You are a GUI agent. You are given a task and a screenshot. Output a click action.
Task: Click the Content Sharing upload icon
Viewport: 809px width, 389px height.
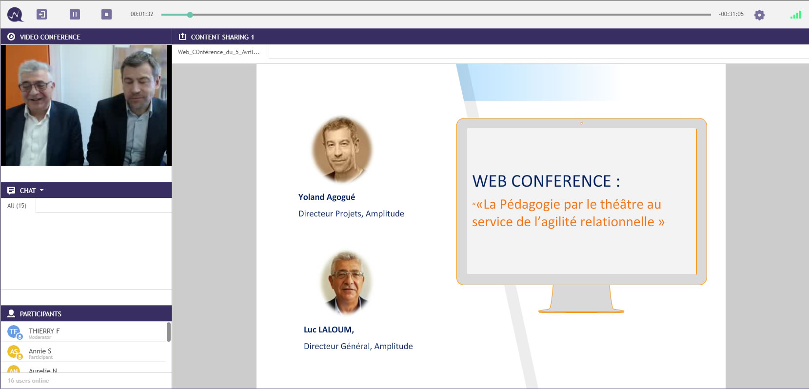tap(183, 37)
